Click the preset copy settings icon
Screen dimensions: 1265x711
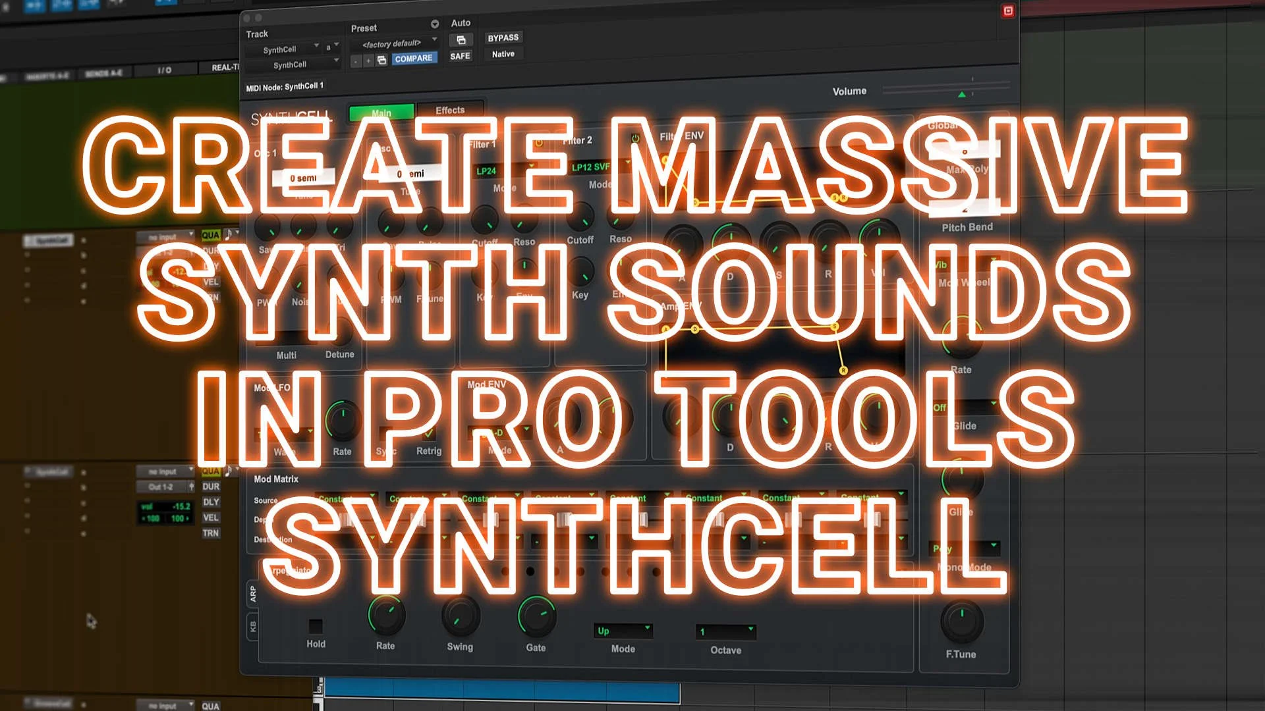click(381, 61)
